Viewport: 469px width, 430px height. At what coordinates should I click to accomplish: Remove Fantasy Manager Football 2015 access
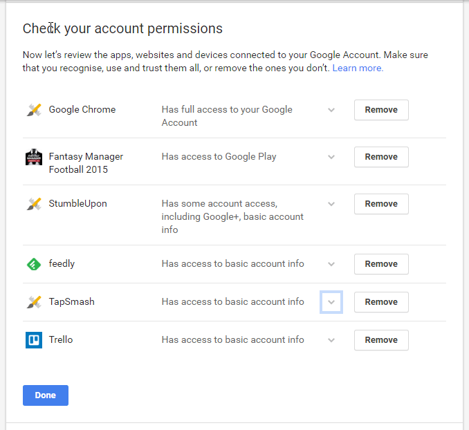[381, 157]
